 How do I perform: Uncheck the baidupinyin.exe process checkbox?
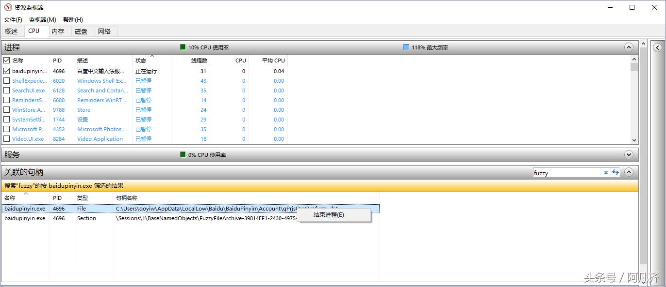[7, 71]
